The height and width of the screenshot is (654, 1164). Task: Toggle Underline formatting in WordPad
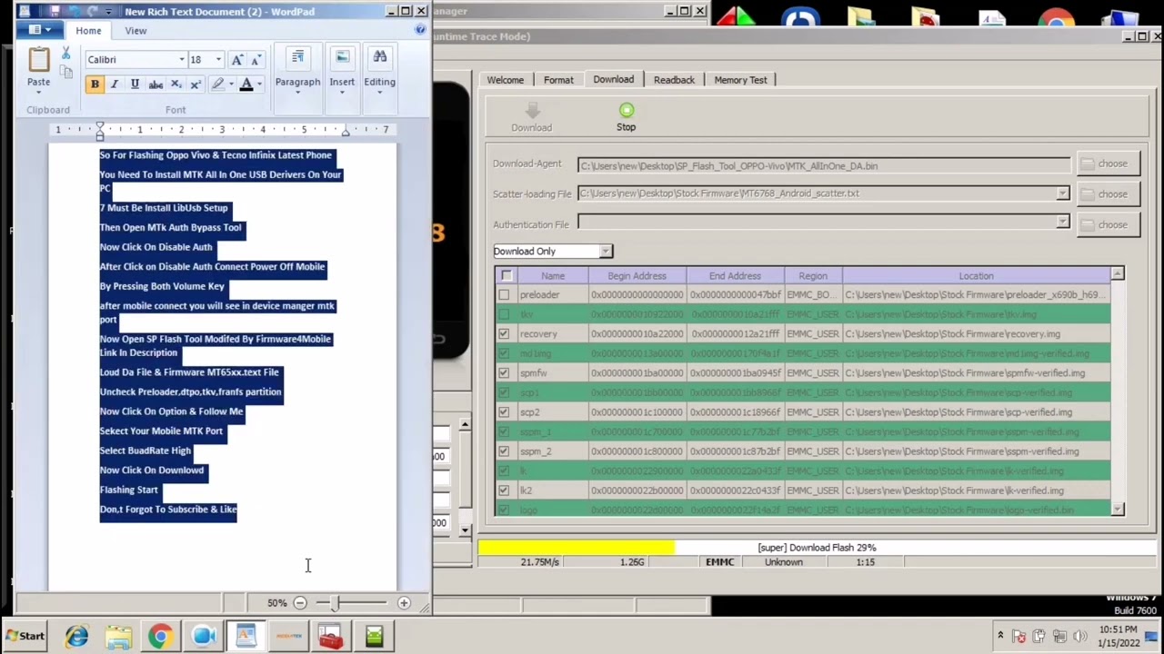click(x=135, y=84)
